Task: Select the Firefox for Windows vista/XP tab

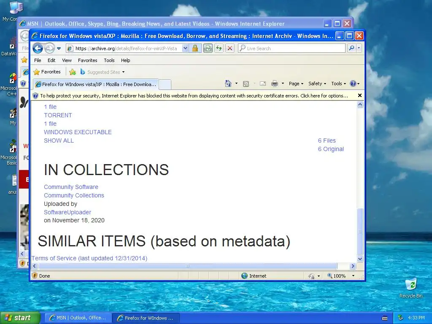Action: tap(96, 84)
